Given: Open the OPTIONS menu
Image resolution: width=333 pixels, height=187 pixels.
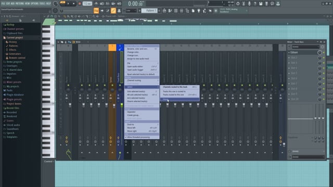Looking at the screenshot, I should pos(35,4).
